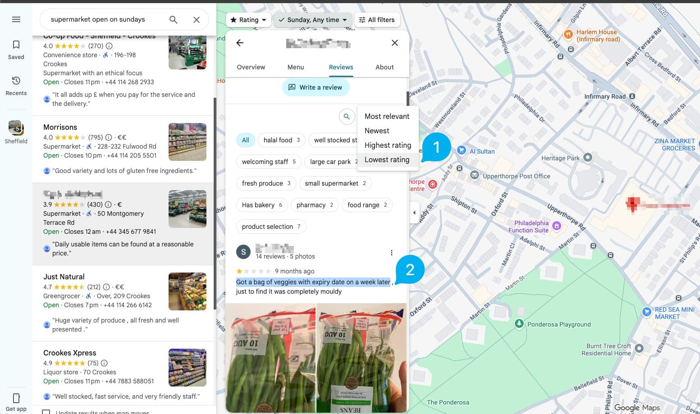This screenshot has height=414, width=700.
Task: Click the info icon beside Co-op rating (270)
Action: [109, 46]
